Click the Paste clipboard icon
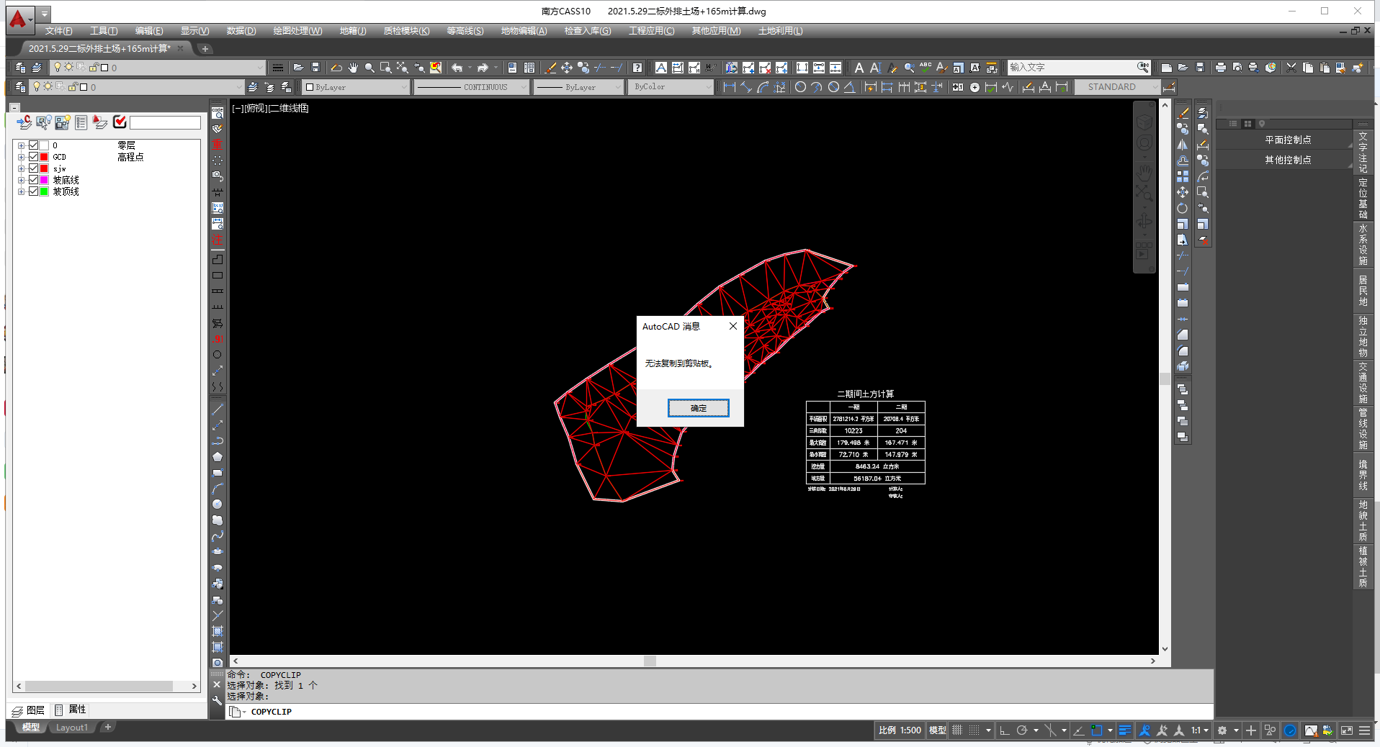This screenshot has height=747, width=1380. [x=1325, y=68]
